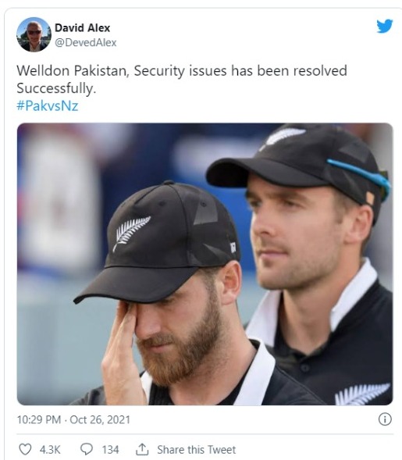Click the tweet text starting 'Welldon Pakistan'

(x=182, y=79)
